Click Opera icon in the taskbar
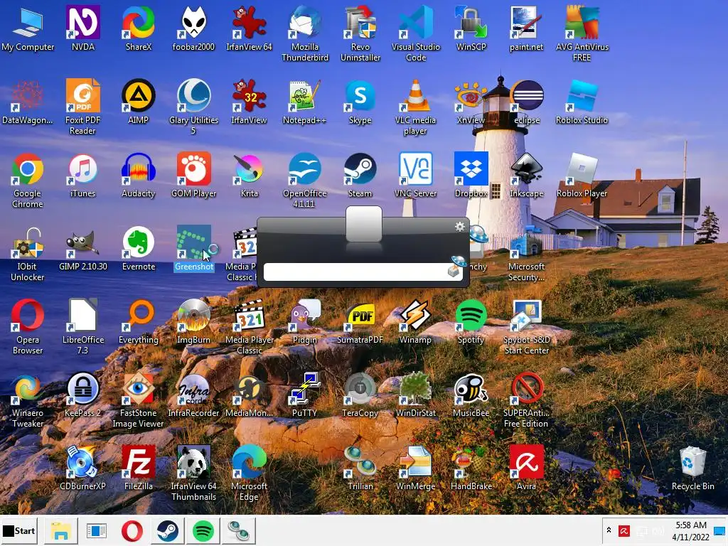The image size is (728, 546). (132, 530)
